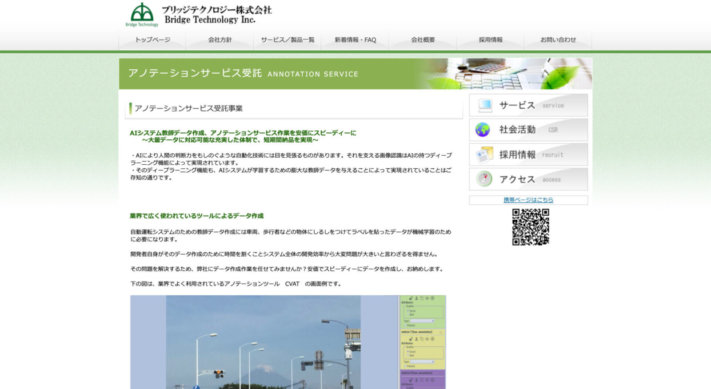Select the Good quality radio in vehicle 7 panel
Image resolution: width=711 pixels, height=389 pixels.
[x=408, y=351]
